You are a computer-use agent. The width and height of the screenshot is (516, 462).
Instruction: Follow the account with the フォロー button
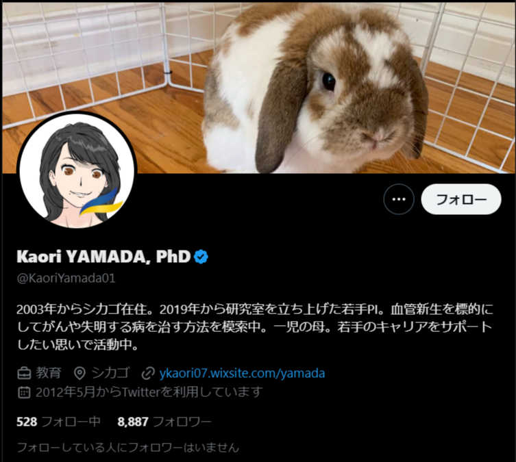pyautogui.click(x=461, y=199)
